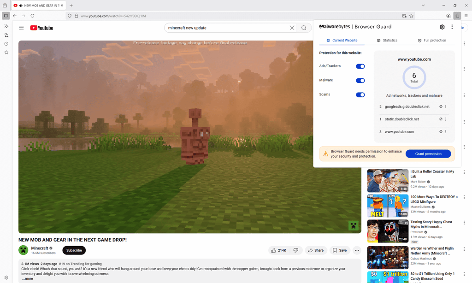Open $0 to $1 Trillion video title
Viewport: 472px width, 283px height.
[432, 276]
